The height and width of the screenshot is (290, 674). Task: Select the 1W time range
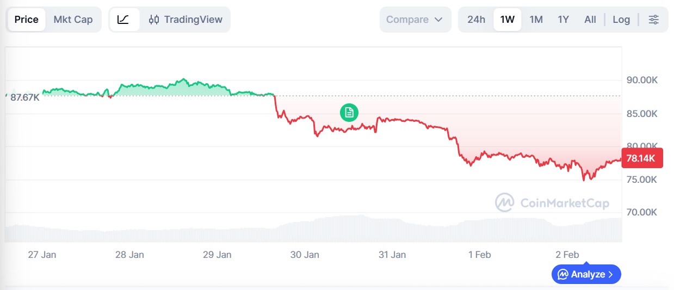coord(507,20)
